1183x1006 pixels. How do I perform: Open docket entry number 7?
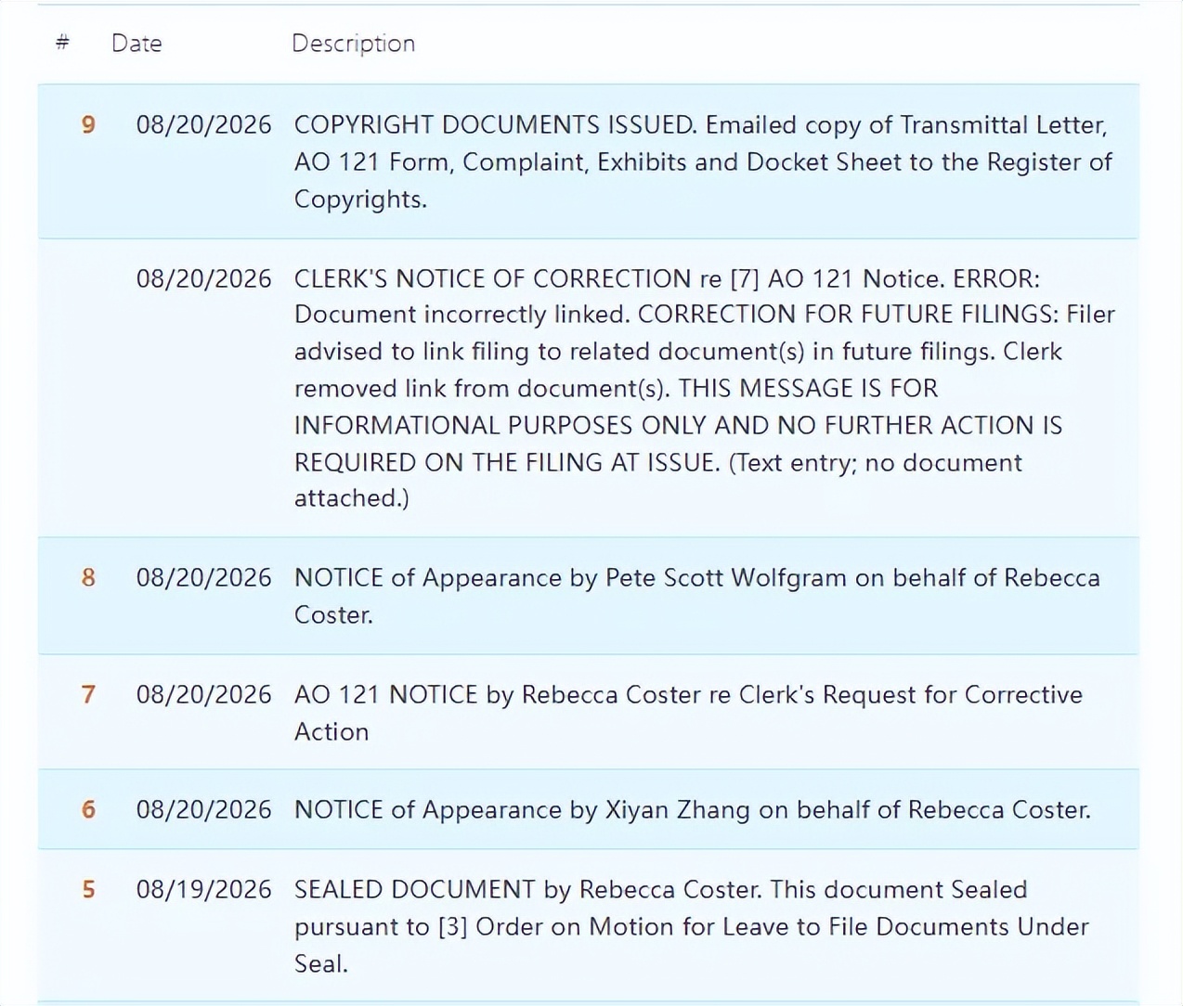click(x=88, y=695)
